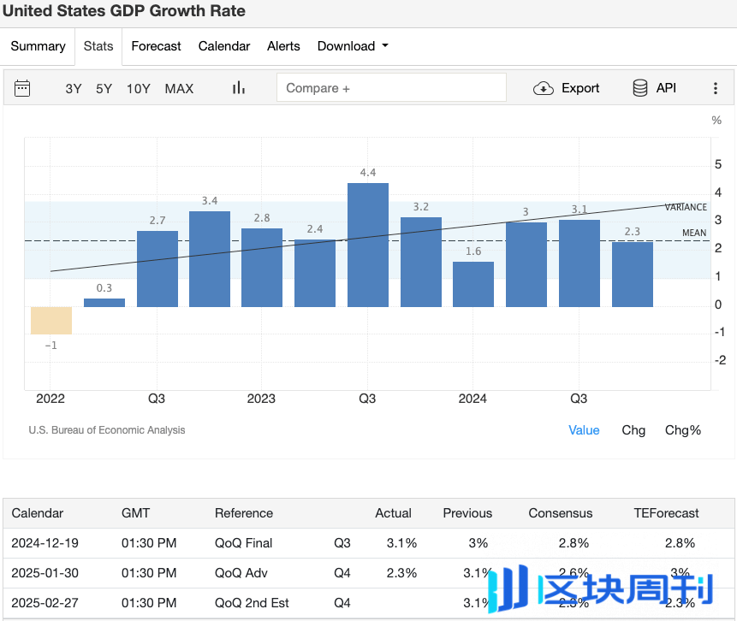The width and height of the screenshot is (737, 621).
Task: Switch to the Stats tab
Action: pyautogui.click(x=98, y=46)
